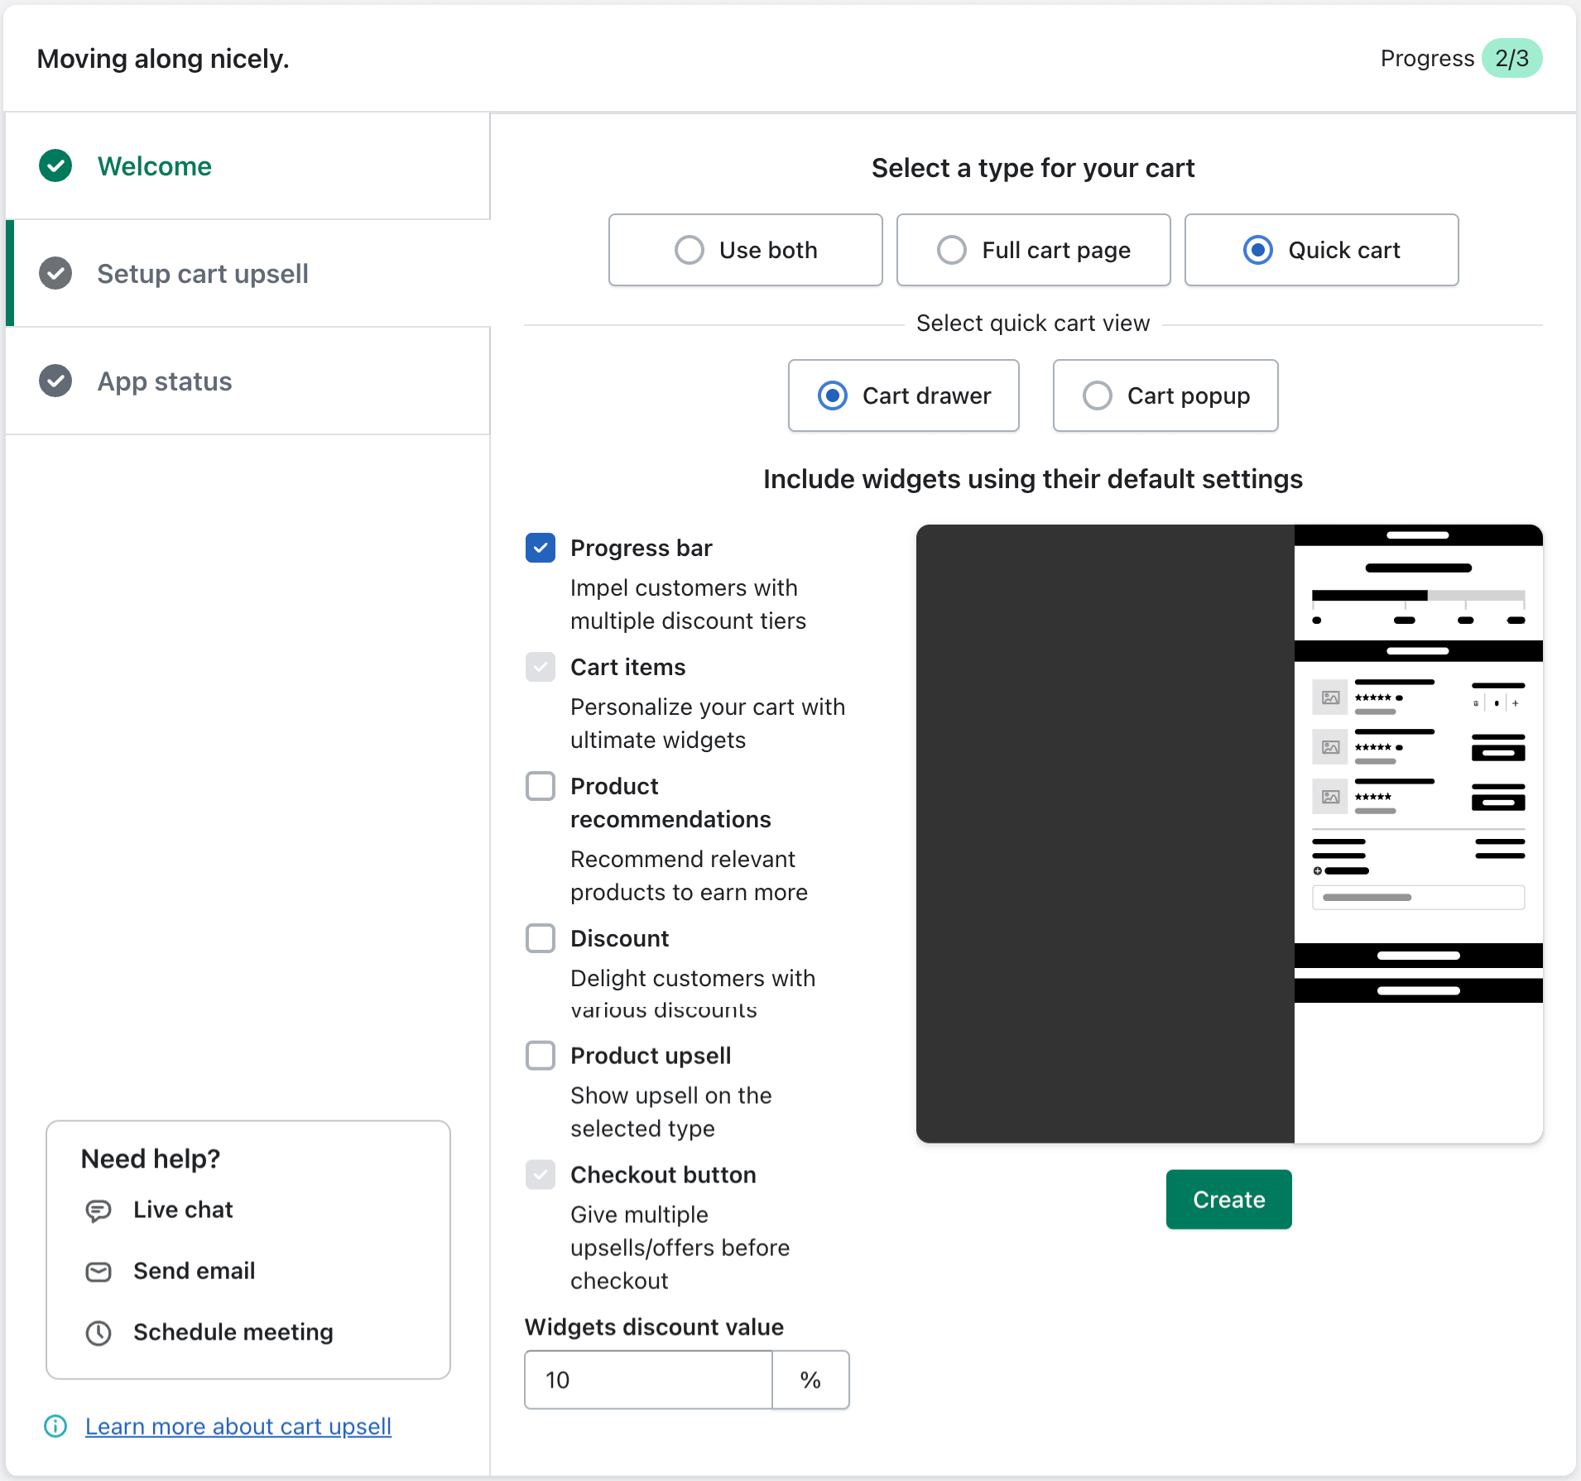Click the Progress bar widget label
This screenshot has width=1581, height=1481.
[642, 549]
